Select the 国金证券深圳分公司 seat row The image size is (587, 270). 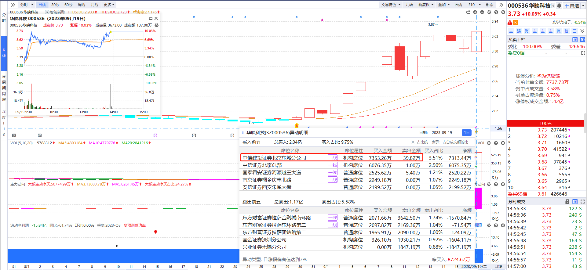pyautogui.click(x=357, y=239)
